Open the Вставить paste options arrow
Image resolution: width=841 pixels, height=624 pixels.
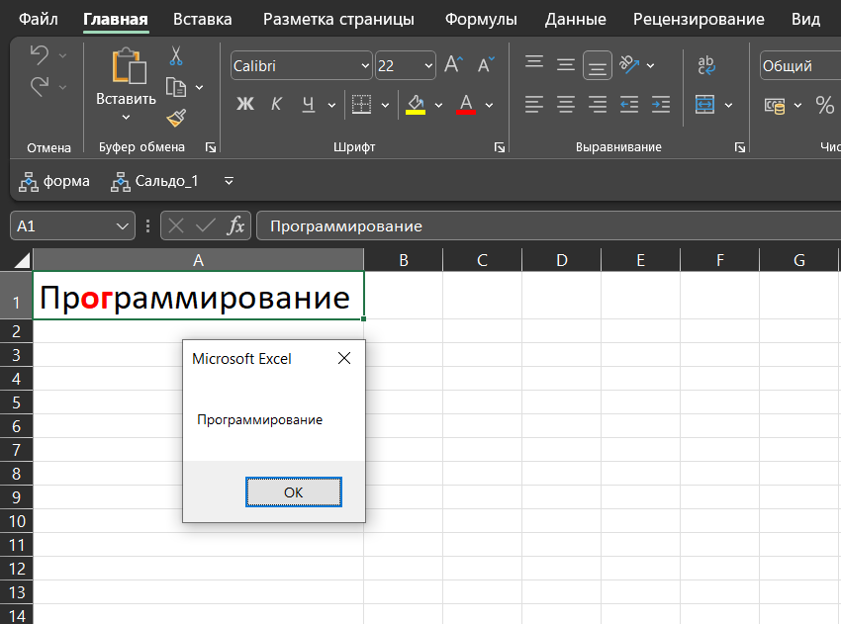[126, 118]
